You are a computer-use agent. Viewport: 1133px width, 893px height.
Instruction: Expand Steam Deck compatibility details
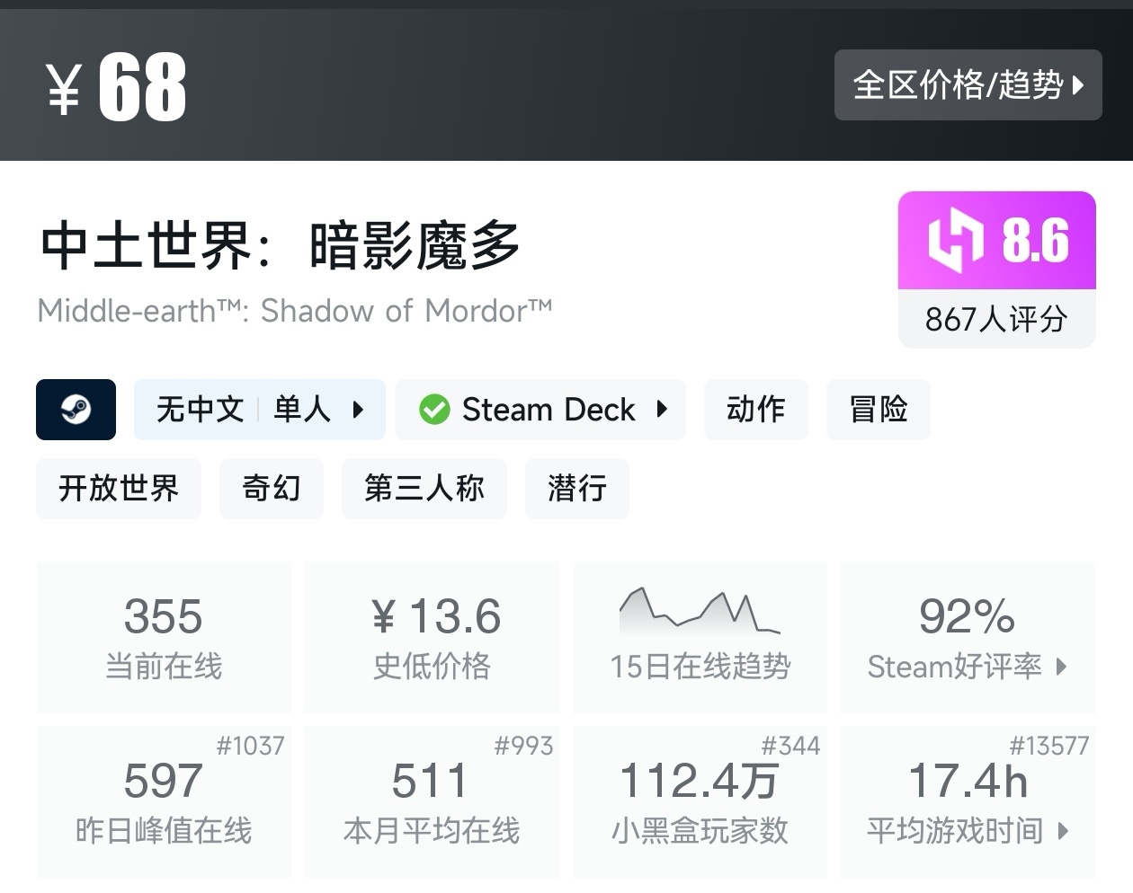540,410
